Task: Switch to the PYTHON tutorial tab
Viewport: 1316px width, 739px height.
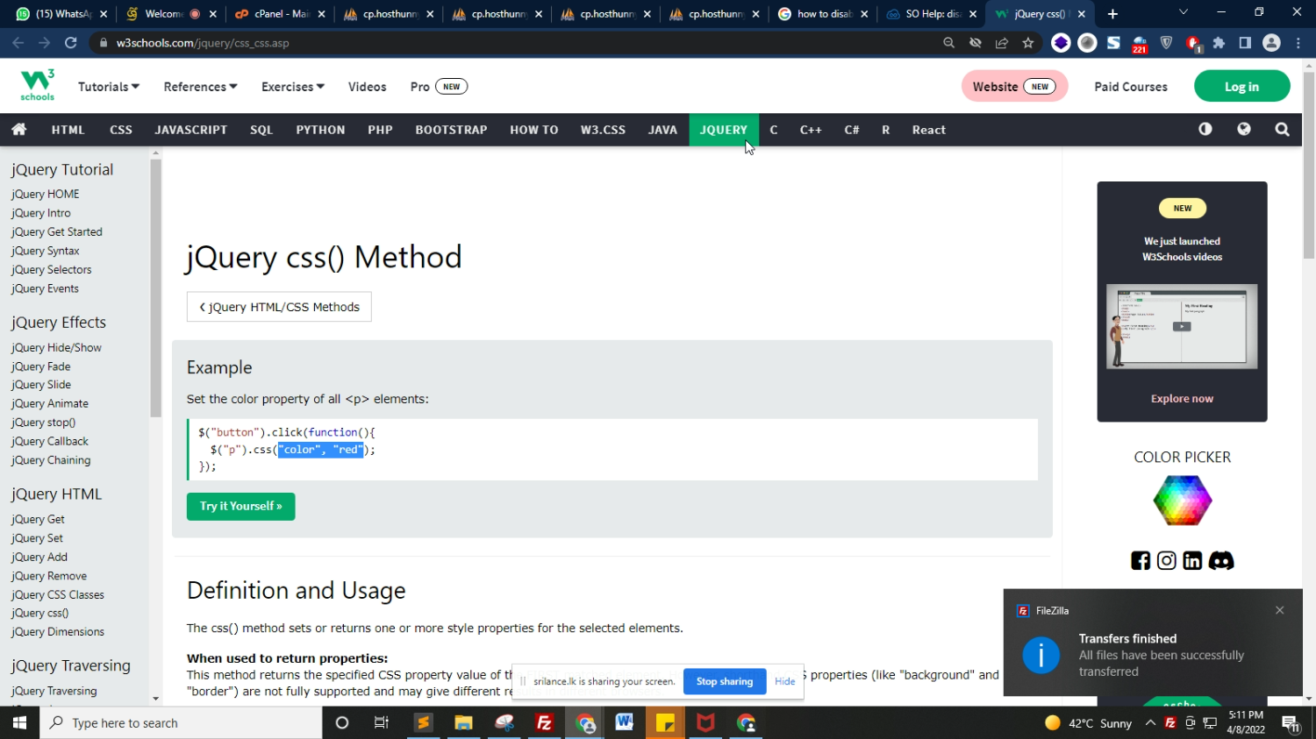Action: pos(320,130)
